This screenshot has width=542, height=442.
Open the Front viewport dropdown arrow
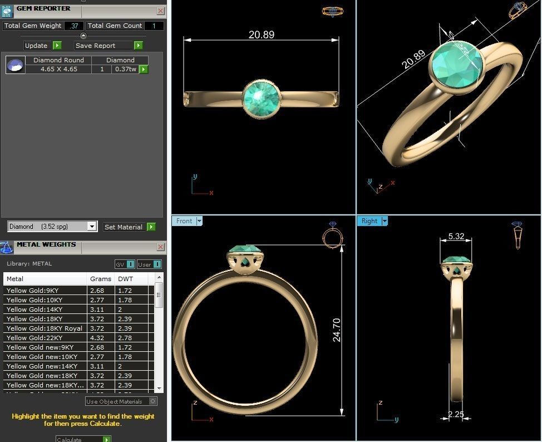199,220
